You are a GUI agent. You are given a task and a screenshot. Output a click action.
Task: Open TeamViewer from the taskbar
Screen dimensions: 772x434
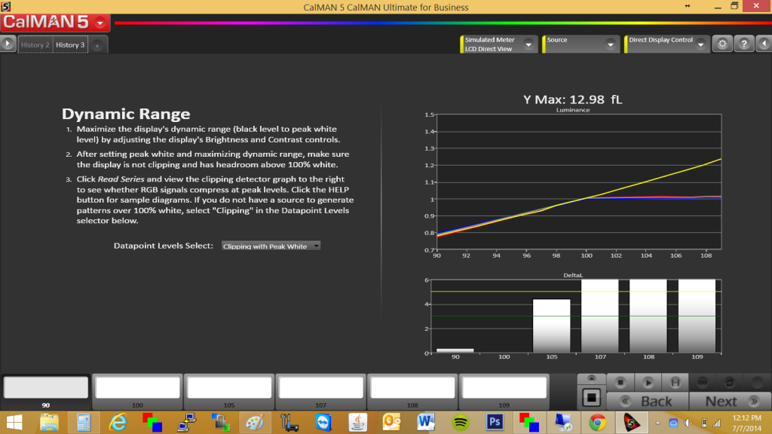(323, 423)
